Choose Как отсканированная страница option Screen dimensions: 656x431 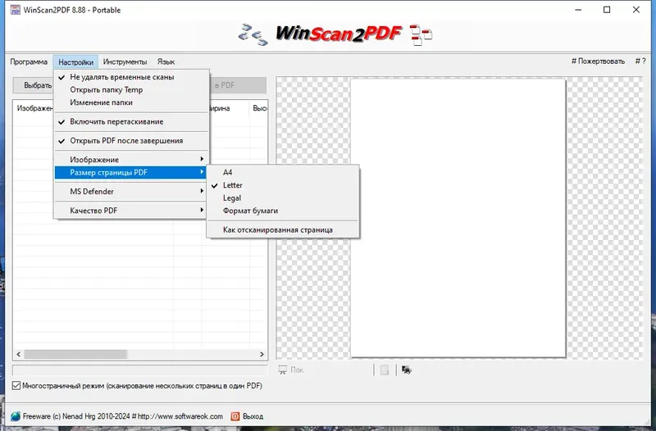pyautogui.click(x=283, y=230)
